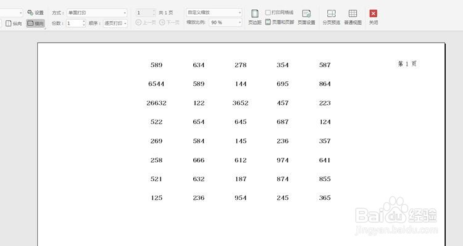Click cell value 258
The height and width of the screenshot is (246, 463).
(x=156, y=160)
